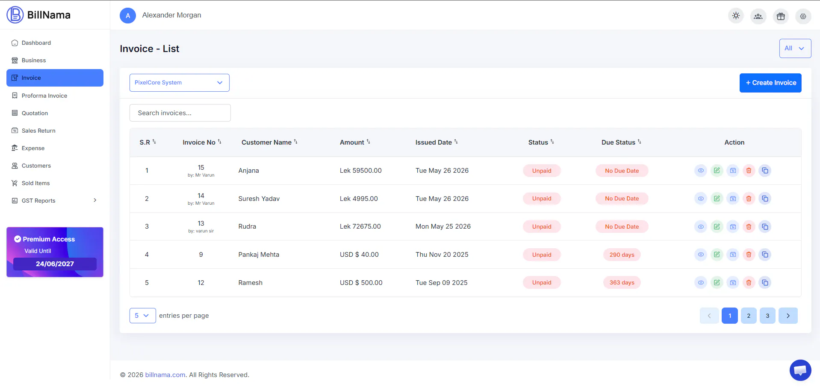Image resolution: width=820 pixels, height=389 pixels.
Task: Go to pagination page 2
Action: (x=749, y=316)
